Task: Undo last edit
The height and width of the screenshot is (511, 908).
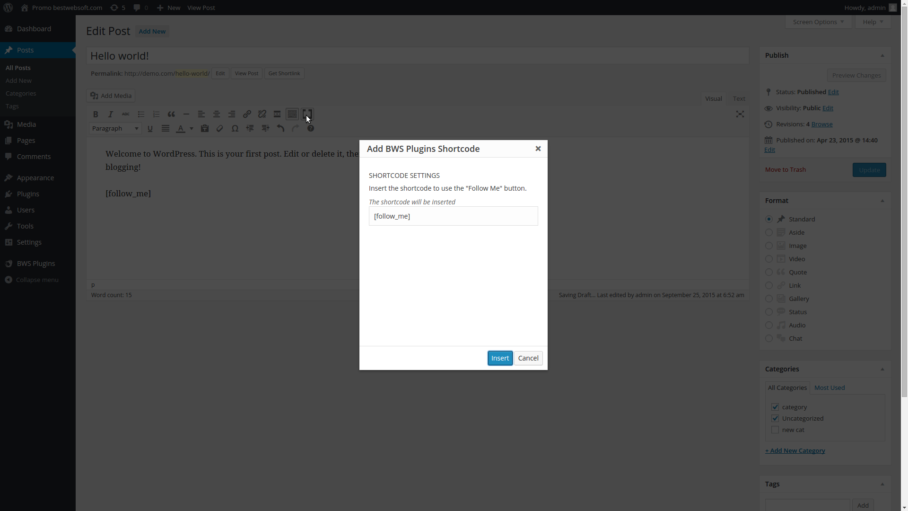Action: [x=280, y=128]
